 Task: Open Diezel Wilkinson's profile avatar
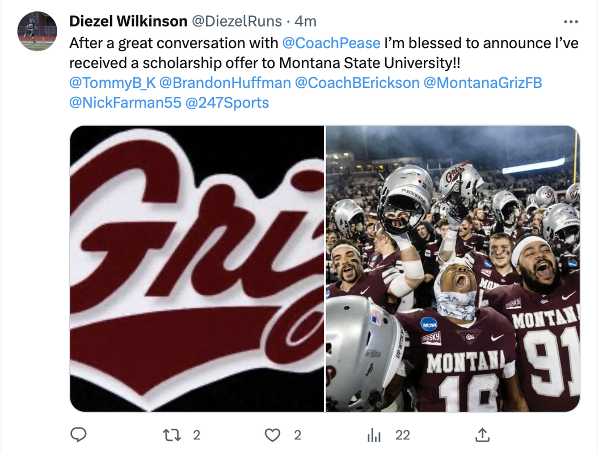coord(37,31)
